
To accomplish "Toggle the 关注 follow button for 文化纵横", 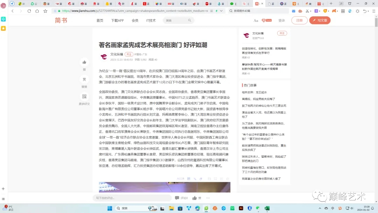I will tap(282, 33).
